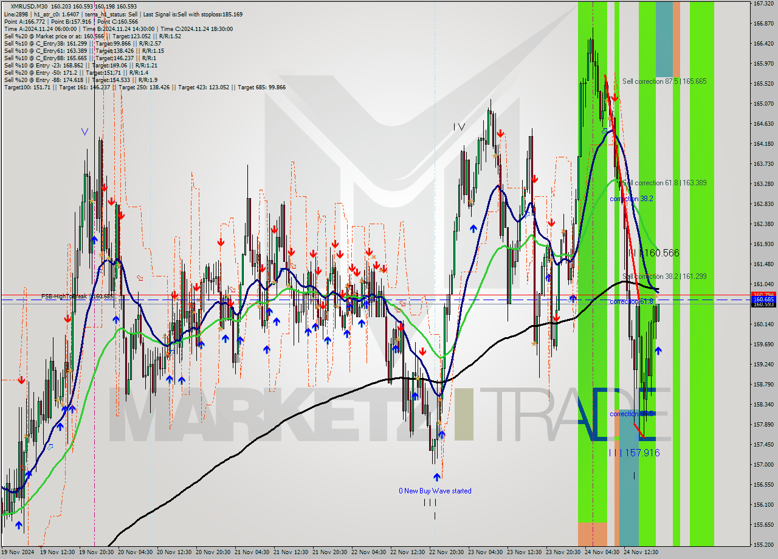This screenshot has height=559, width=778.
Task: Click 164.630 on the price axis
Action: coord(763,124)
